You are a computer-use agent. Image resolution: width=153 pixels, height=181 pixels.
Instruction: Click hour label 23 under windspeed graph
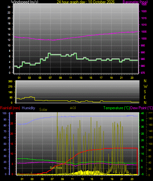click(132, 78)
